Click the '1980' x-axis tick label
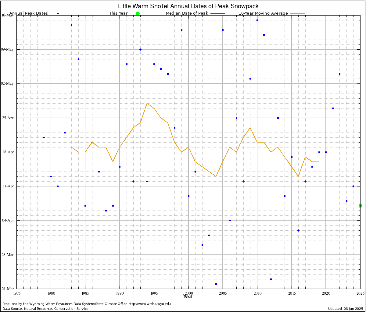 coord(51,293)
